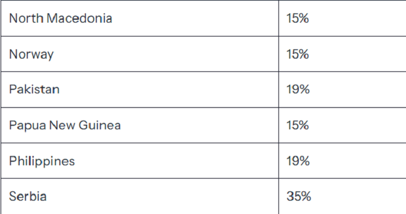
Task: Select the 35% rate for Serbia
Action: tap(299, 196)
